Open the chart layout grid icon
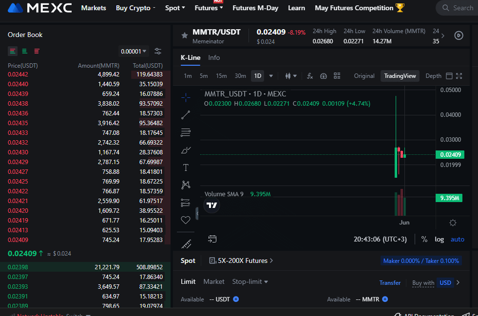 (337, 76)
